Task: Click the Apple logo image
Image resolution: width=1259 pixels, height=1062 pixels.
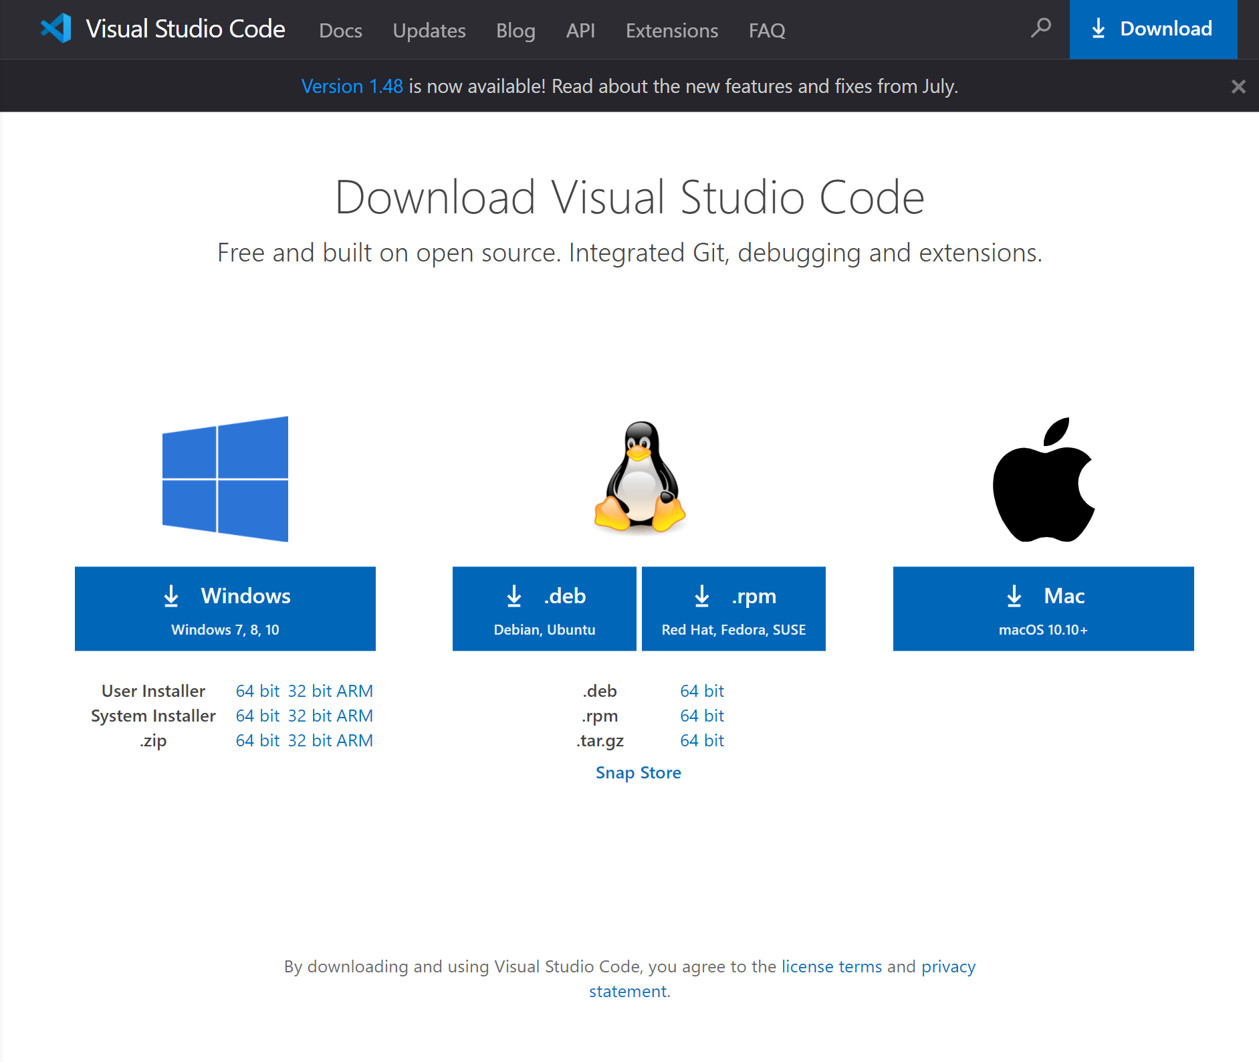Action: pos(1044,480)
